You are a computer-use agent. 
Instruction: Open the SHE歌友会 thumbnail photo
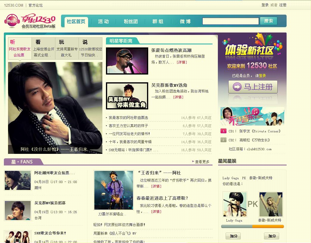(x=18, y=237)
